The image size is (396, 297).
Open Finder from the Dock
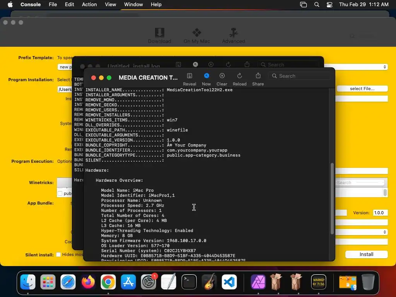pyautogui.click(x=28, y=282)
